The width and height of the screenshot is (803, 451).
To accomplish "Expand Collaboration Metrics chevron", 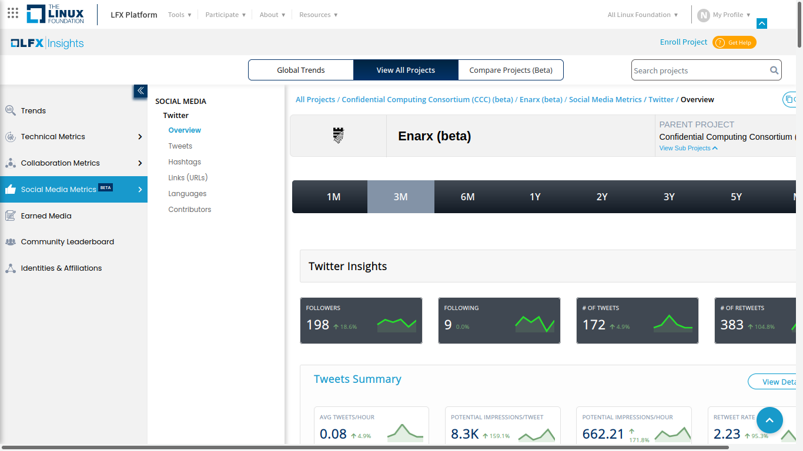I will [140, 163].
